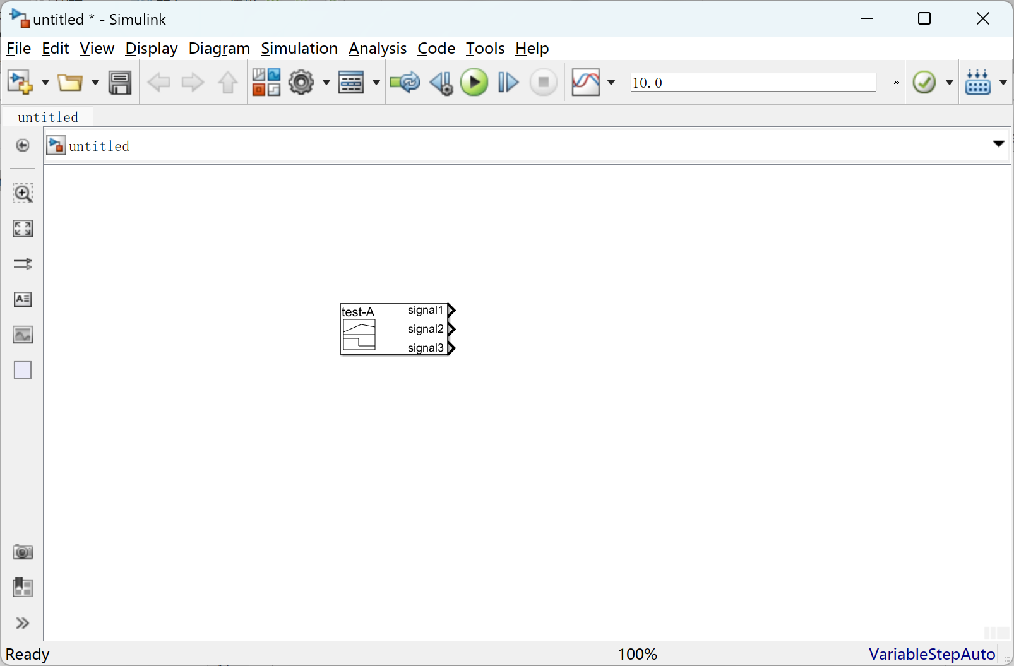
Task: Click the Up to Parent arrow
Action: [228, 83]
